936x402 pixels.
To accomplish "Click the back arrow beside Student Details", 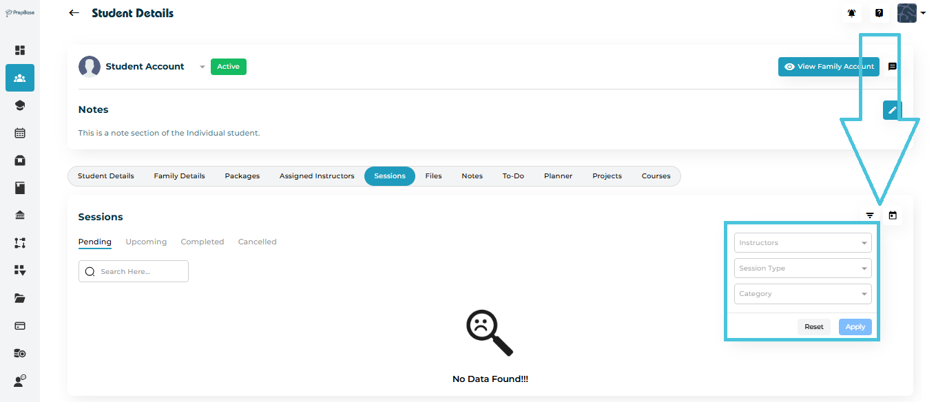I will coord(74,13).
